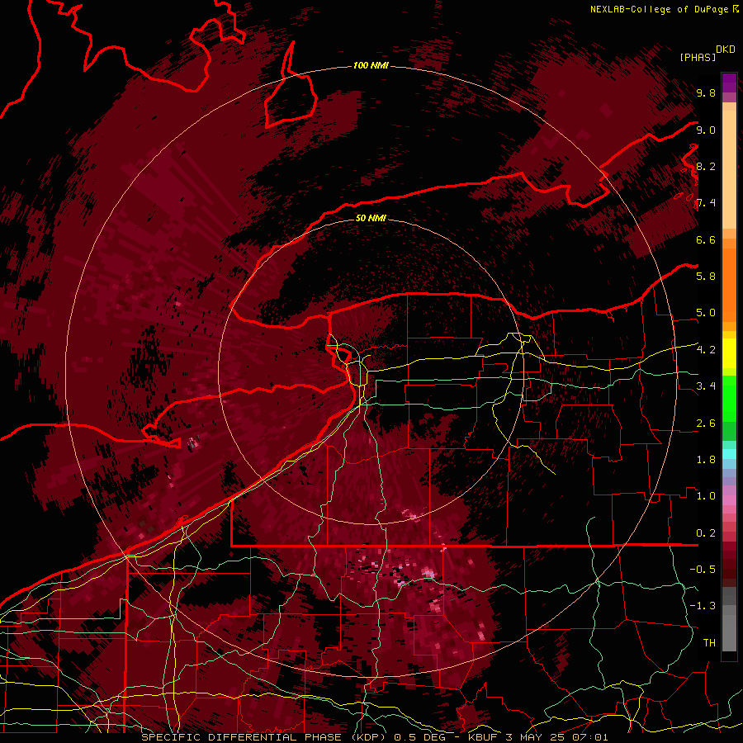
Task: Click the 7.4 scale value
Action: coord(706,203)
